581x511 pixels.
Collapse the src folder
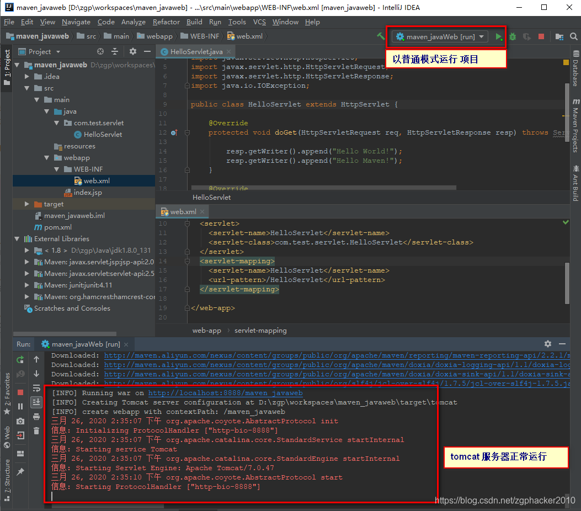tap(26, 88)
